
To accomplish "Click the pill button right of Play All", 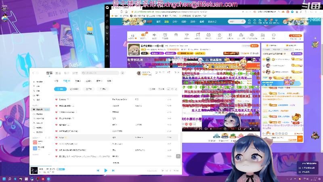I will 74,89.
